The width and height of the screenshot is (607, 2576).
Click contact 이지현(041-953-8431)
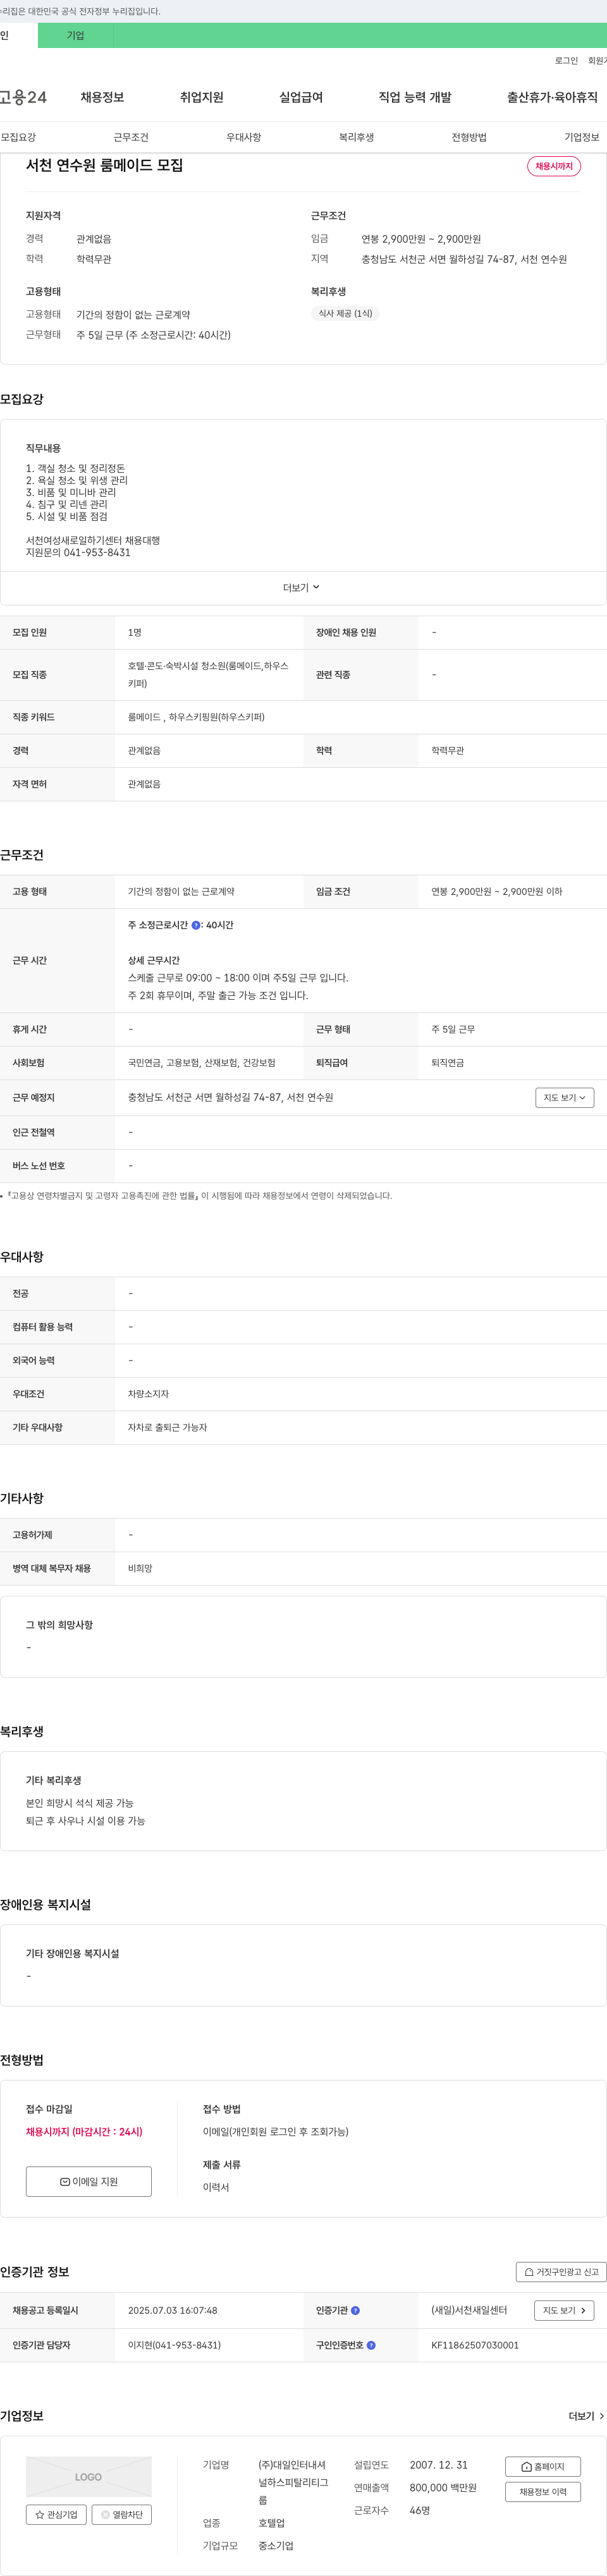coord(174,2345)
